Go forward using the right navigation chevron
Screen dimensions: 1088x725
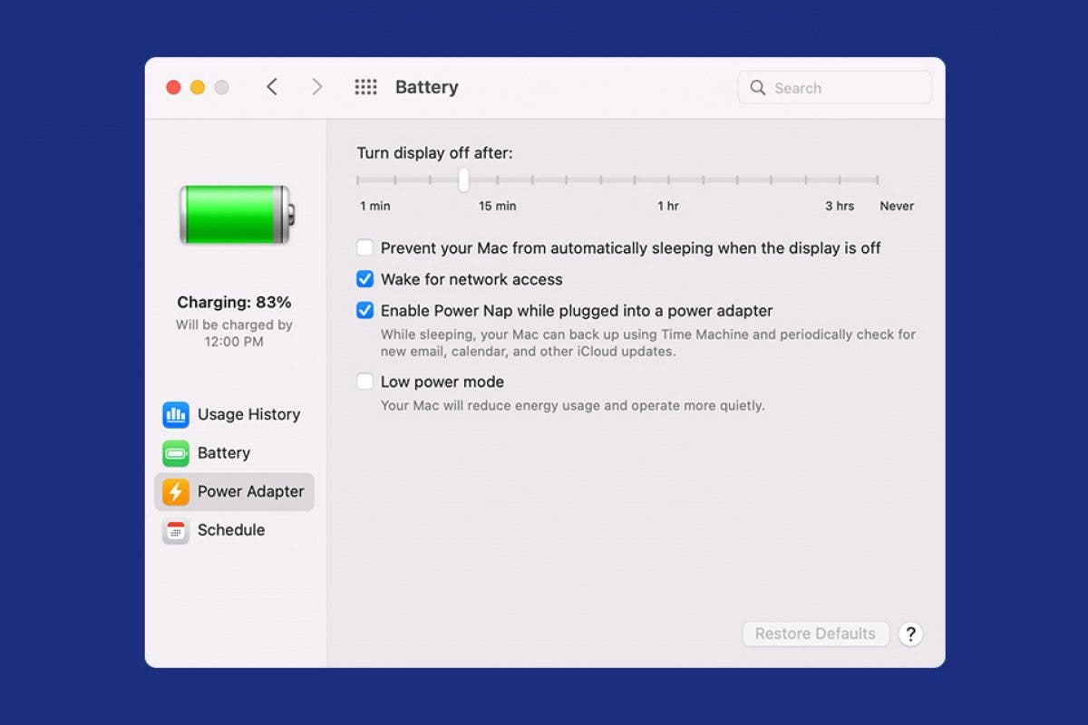(316, 86)
